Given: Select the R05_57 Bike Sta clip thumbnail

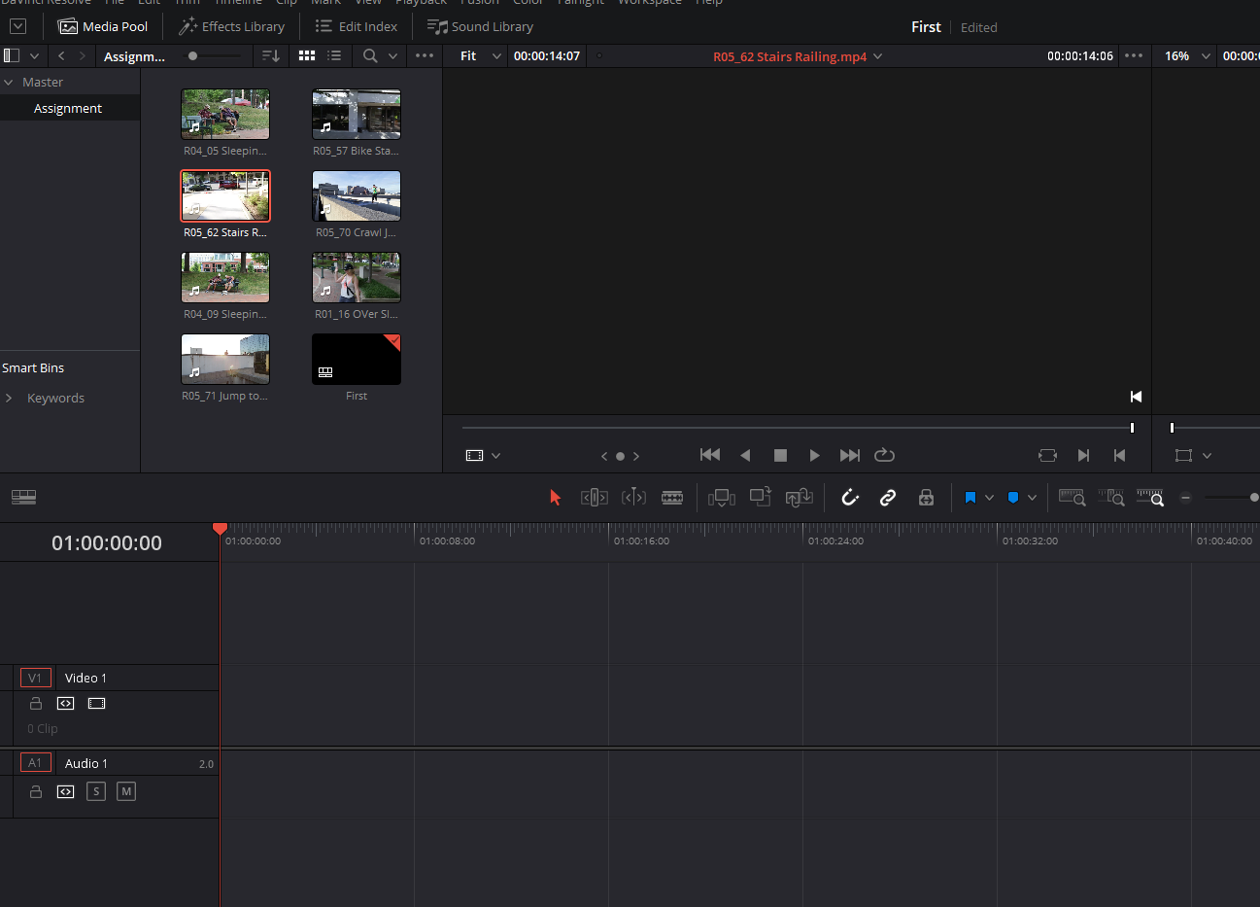Looking at the screenshot, I should pyautogui.click(x=357, y=114).
